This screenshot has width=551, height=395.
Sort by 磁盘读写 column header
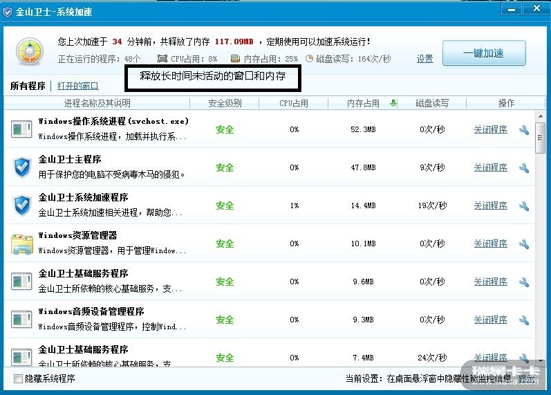(432, 103)
